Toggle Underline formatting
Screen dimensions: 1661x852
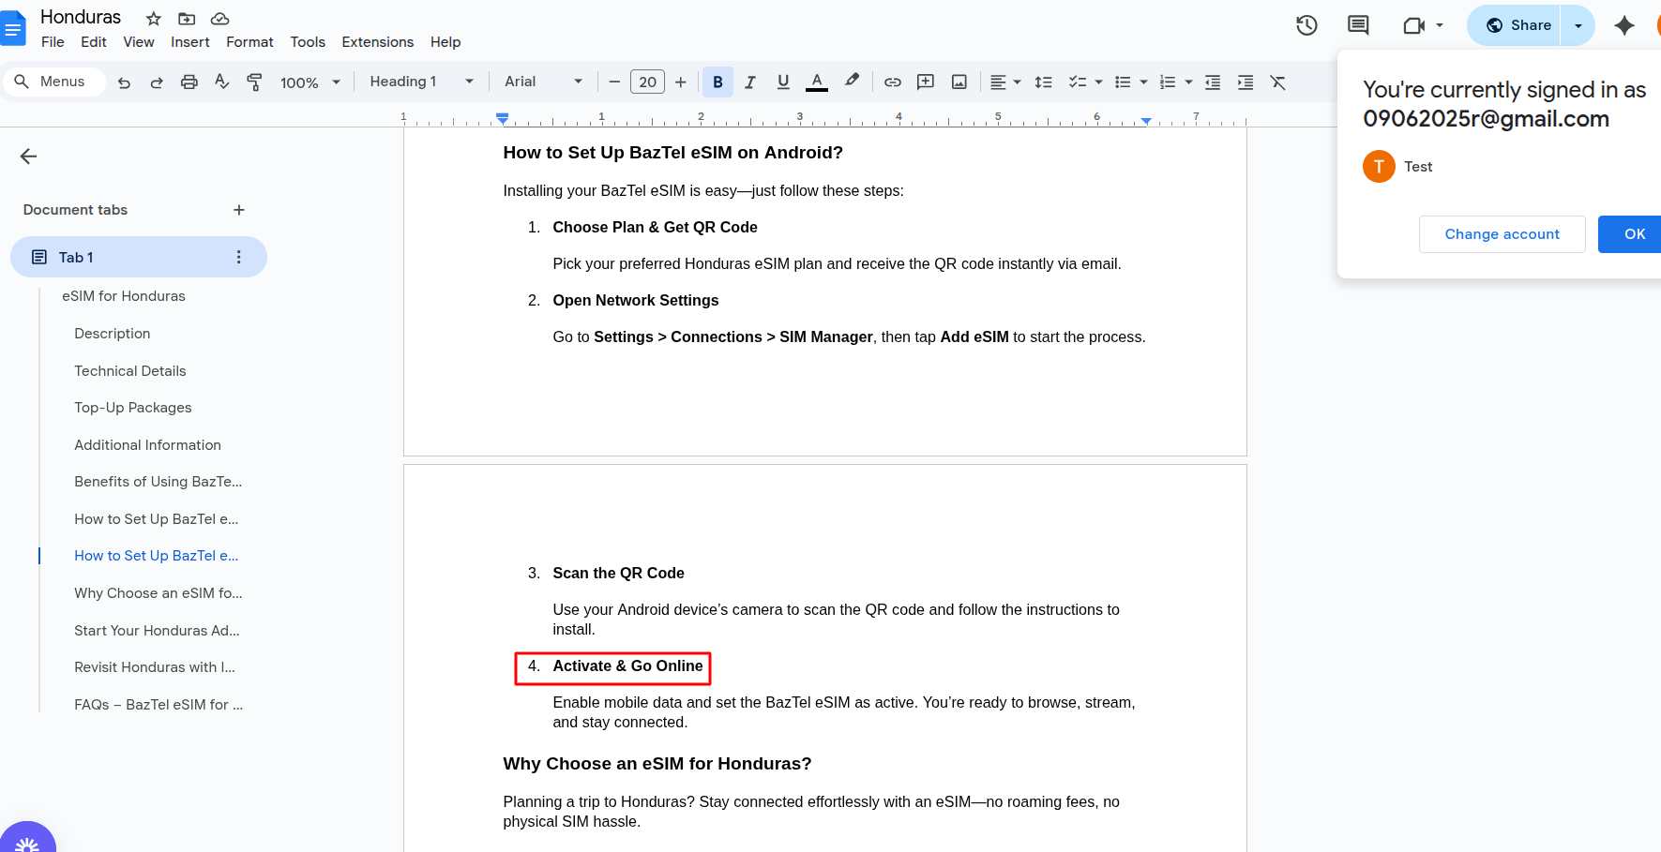783,82
